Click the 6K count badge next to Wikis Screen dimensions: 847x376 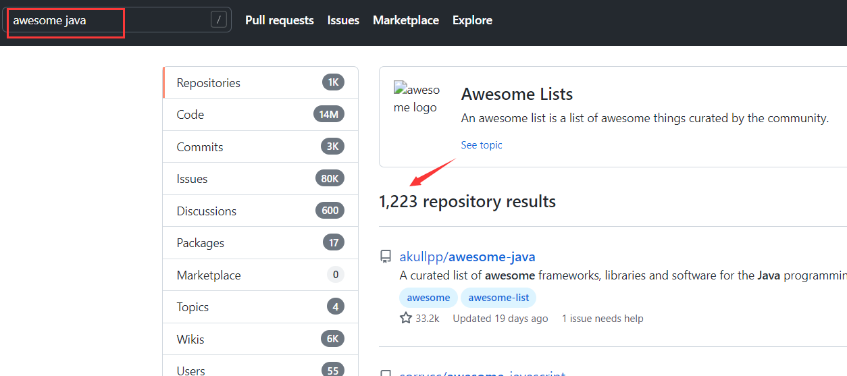[x=332, y=339]
